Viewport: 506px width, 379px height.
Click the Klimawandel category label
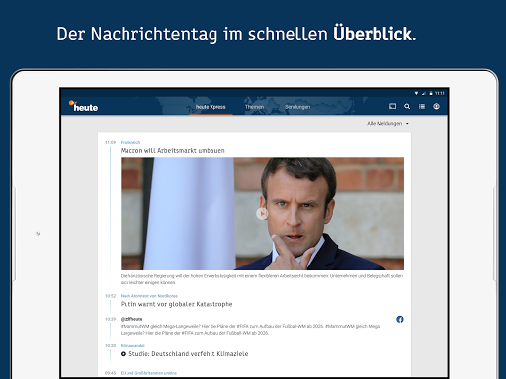click(132, 345)
